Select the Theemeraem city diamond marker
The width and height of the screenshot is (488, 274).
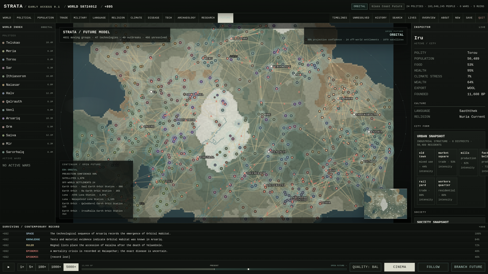(245, 173)
